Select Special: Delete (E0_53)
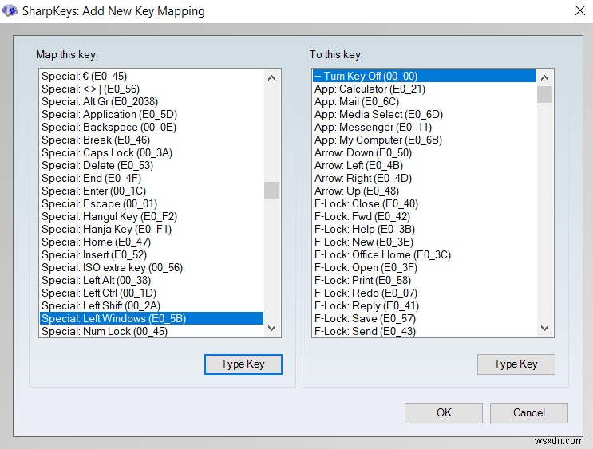Viewport: 593px width, 449px height. pos(152,166)
